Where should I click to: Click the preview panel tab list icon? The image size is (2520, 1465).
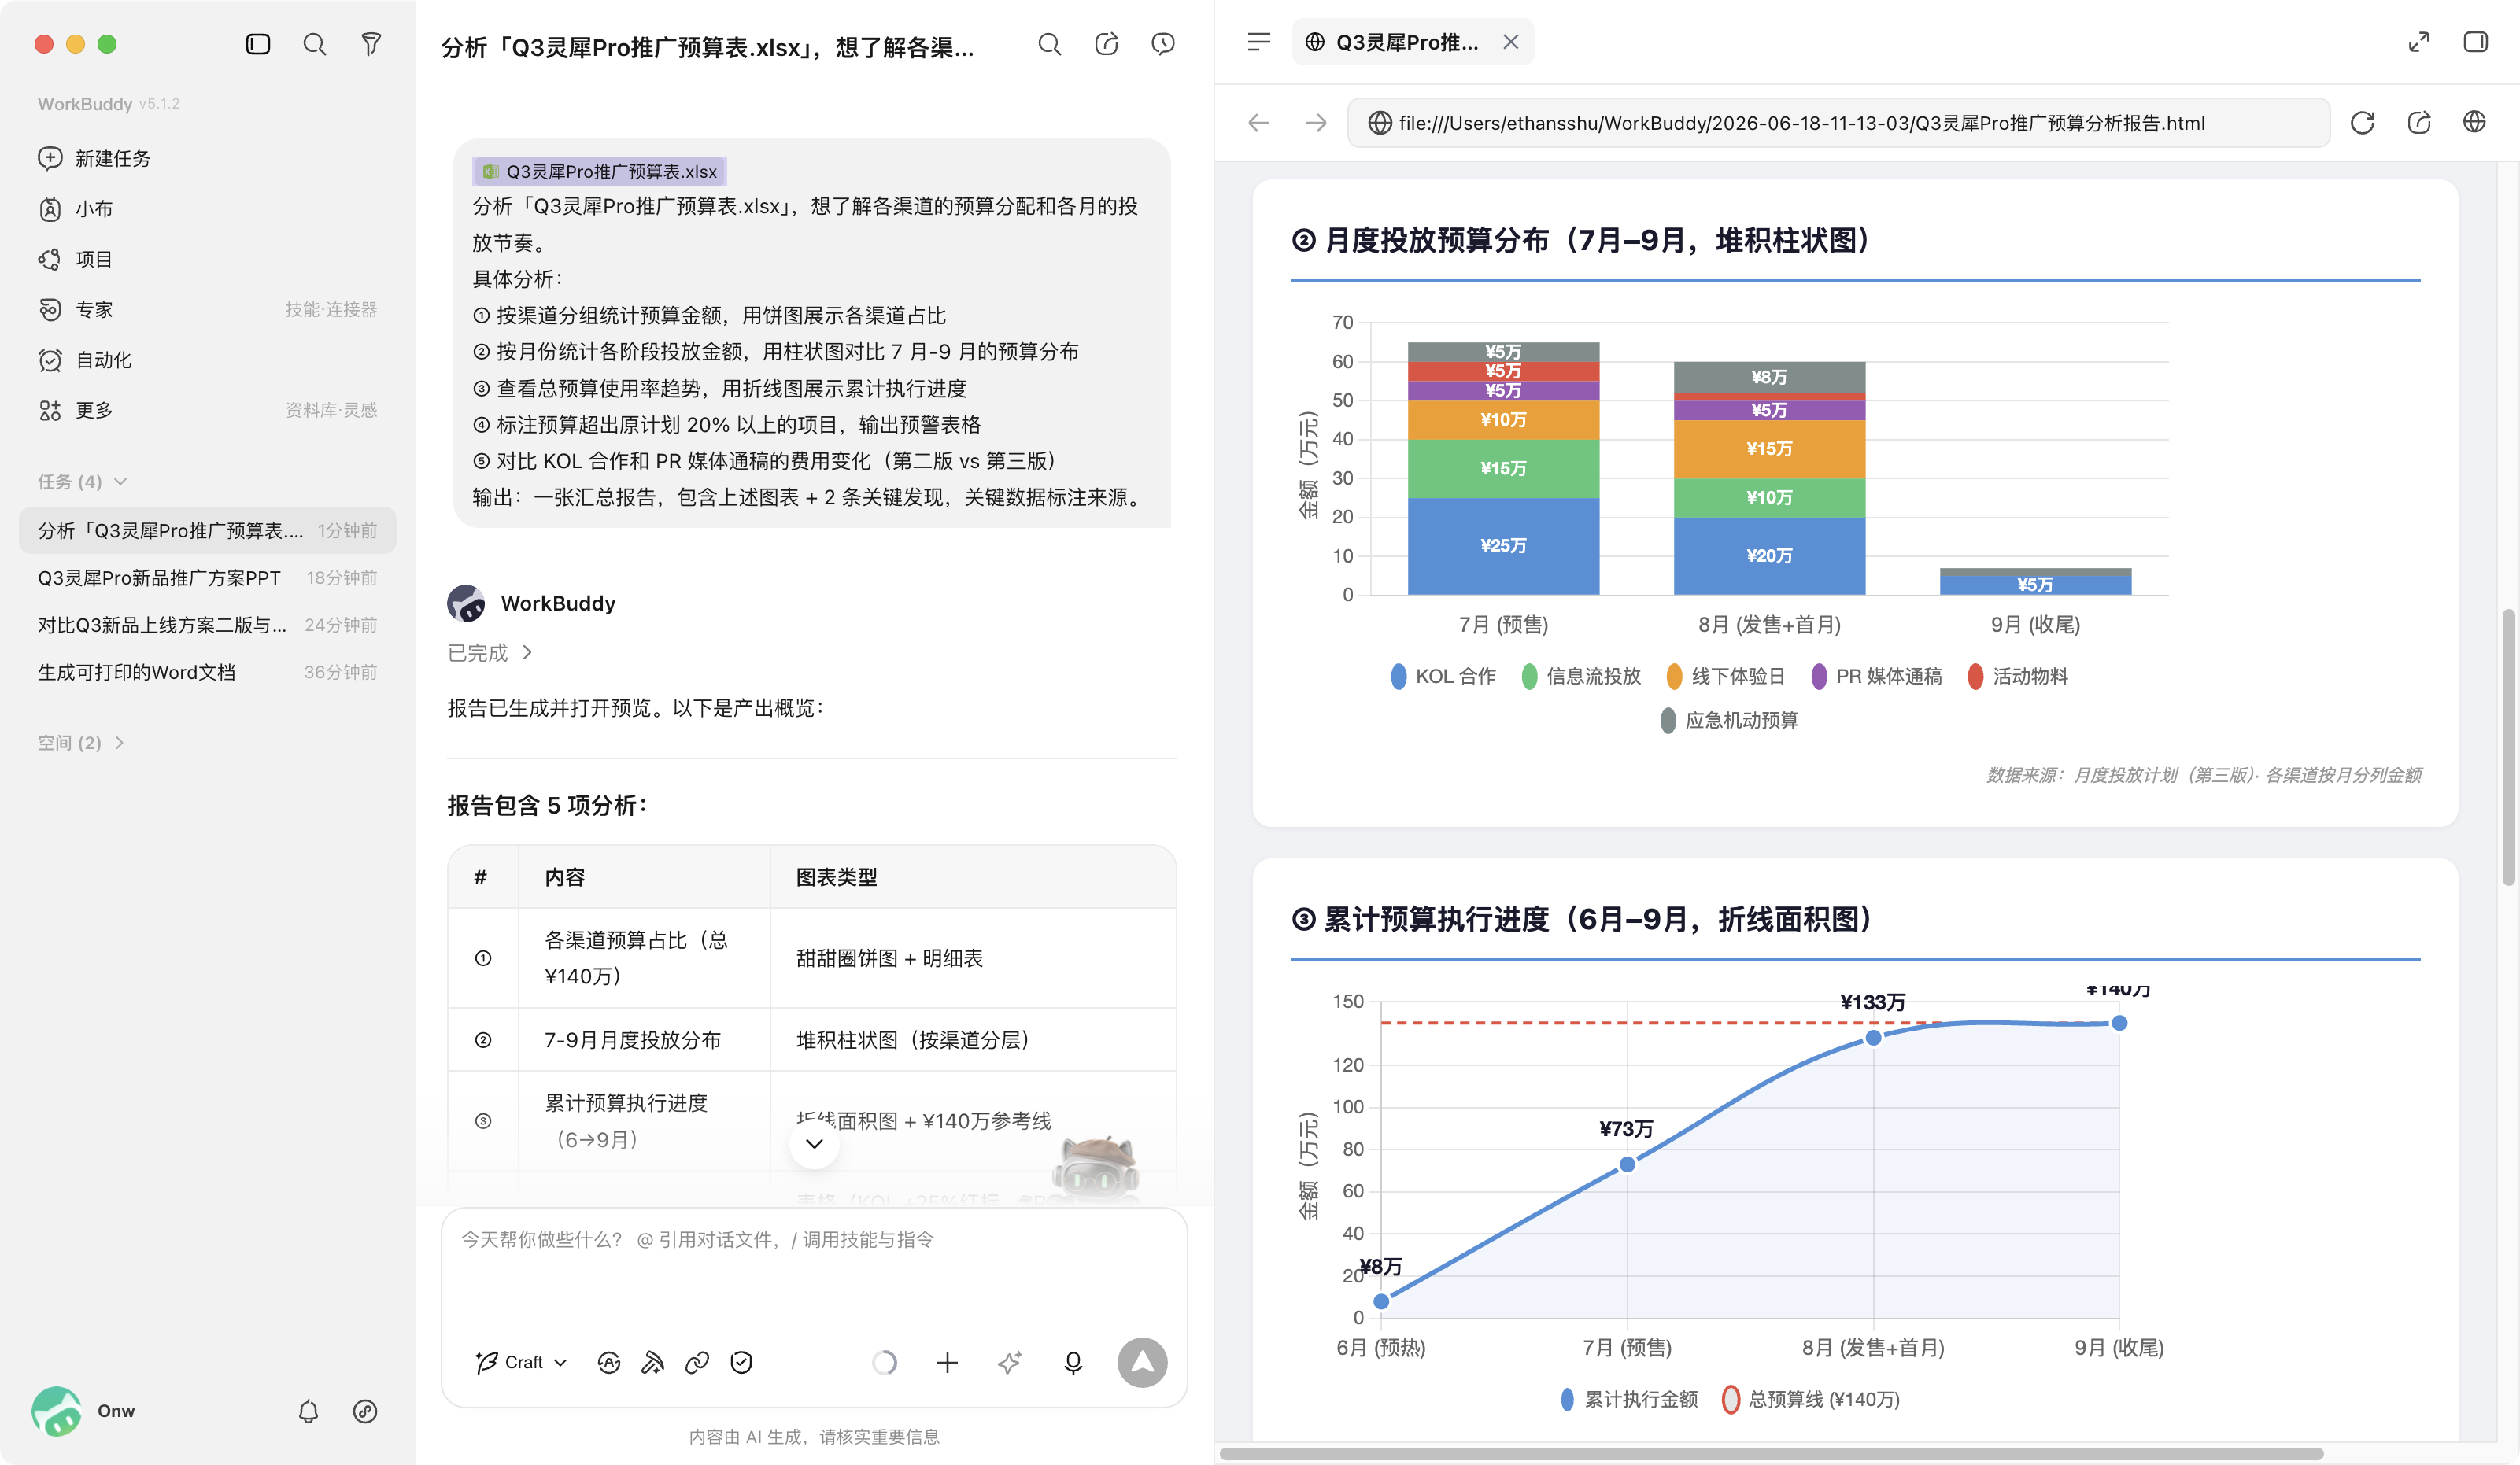point(1259,42)
